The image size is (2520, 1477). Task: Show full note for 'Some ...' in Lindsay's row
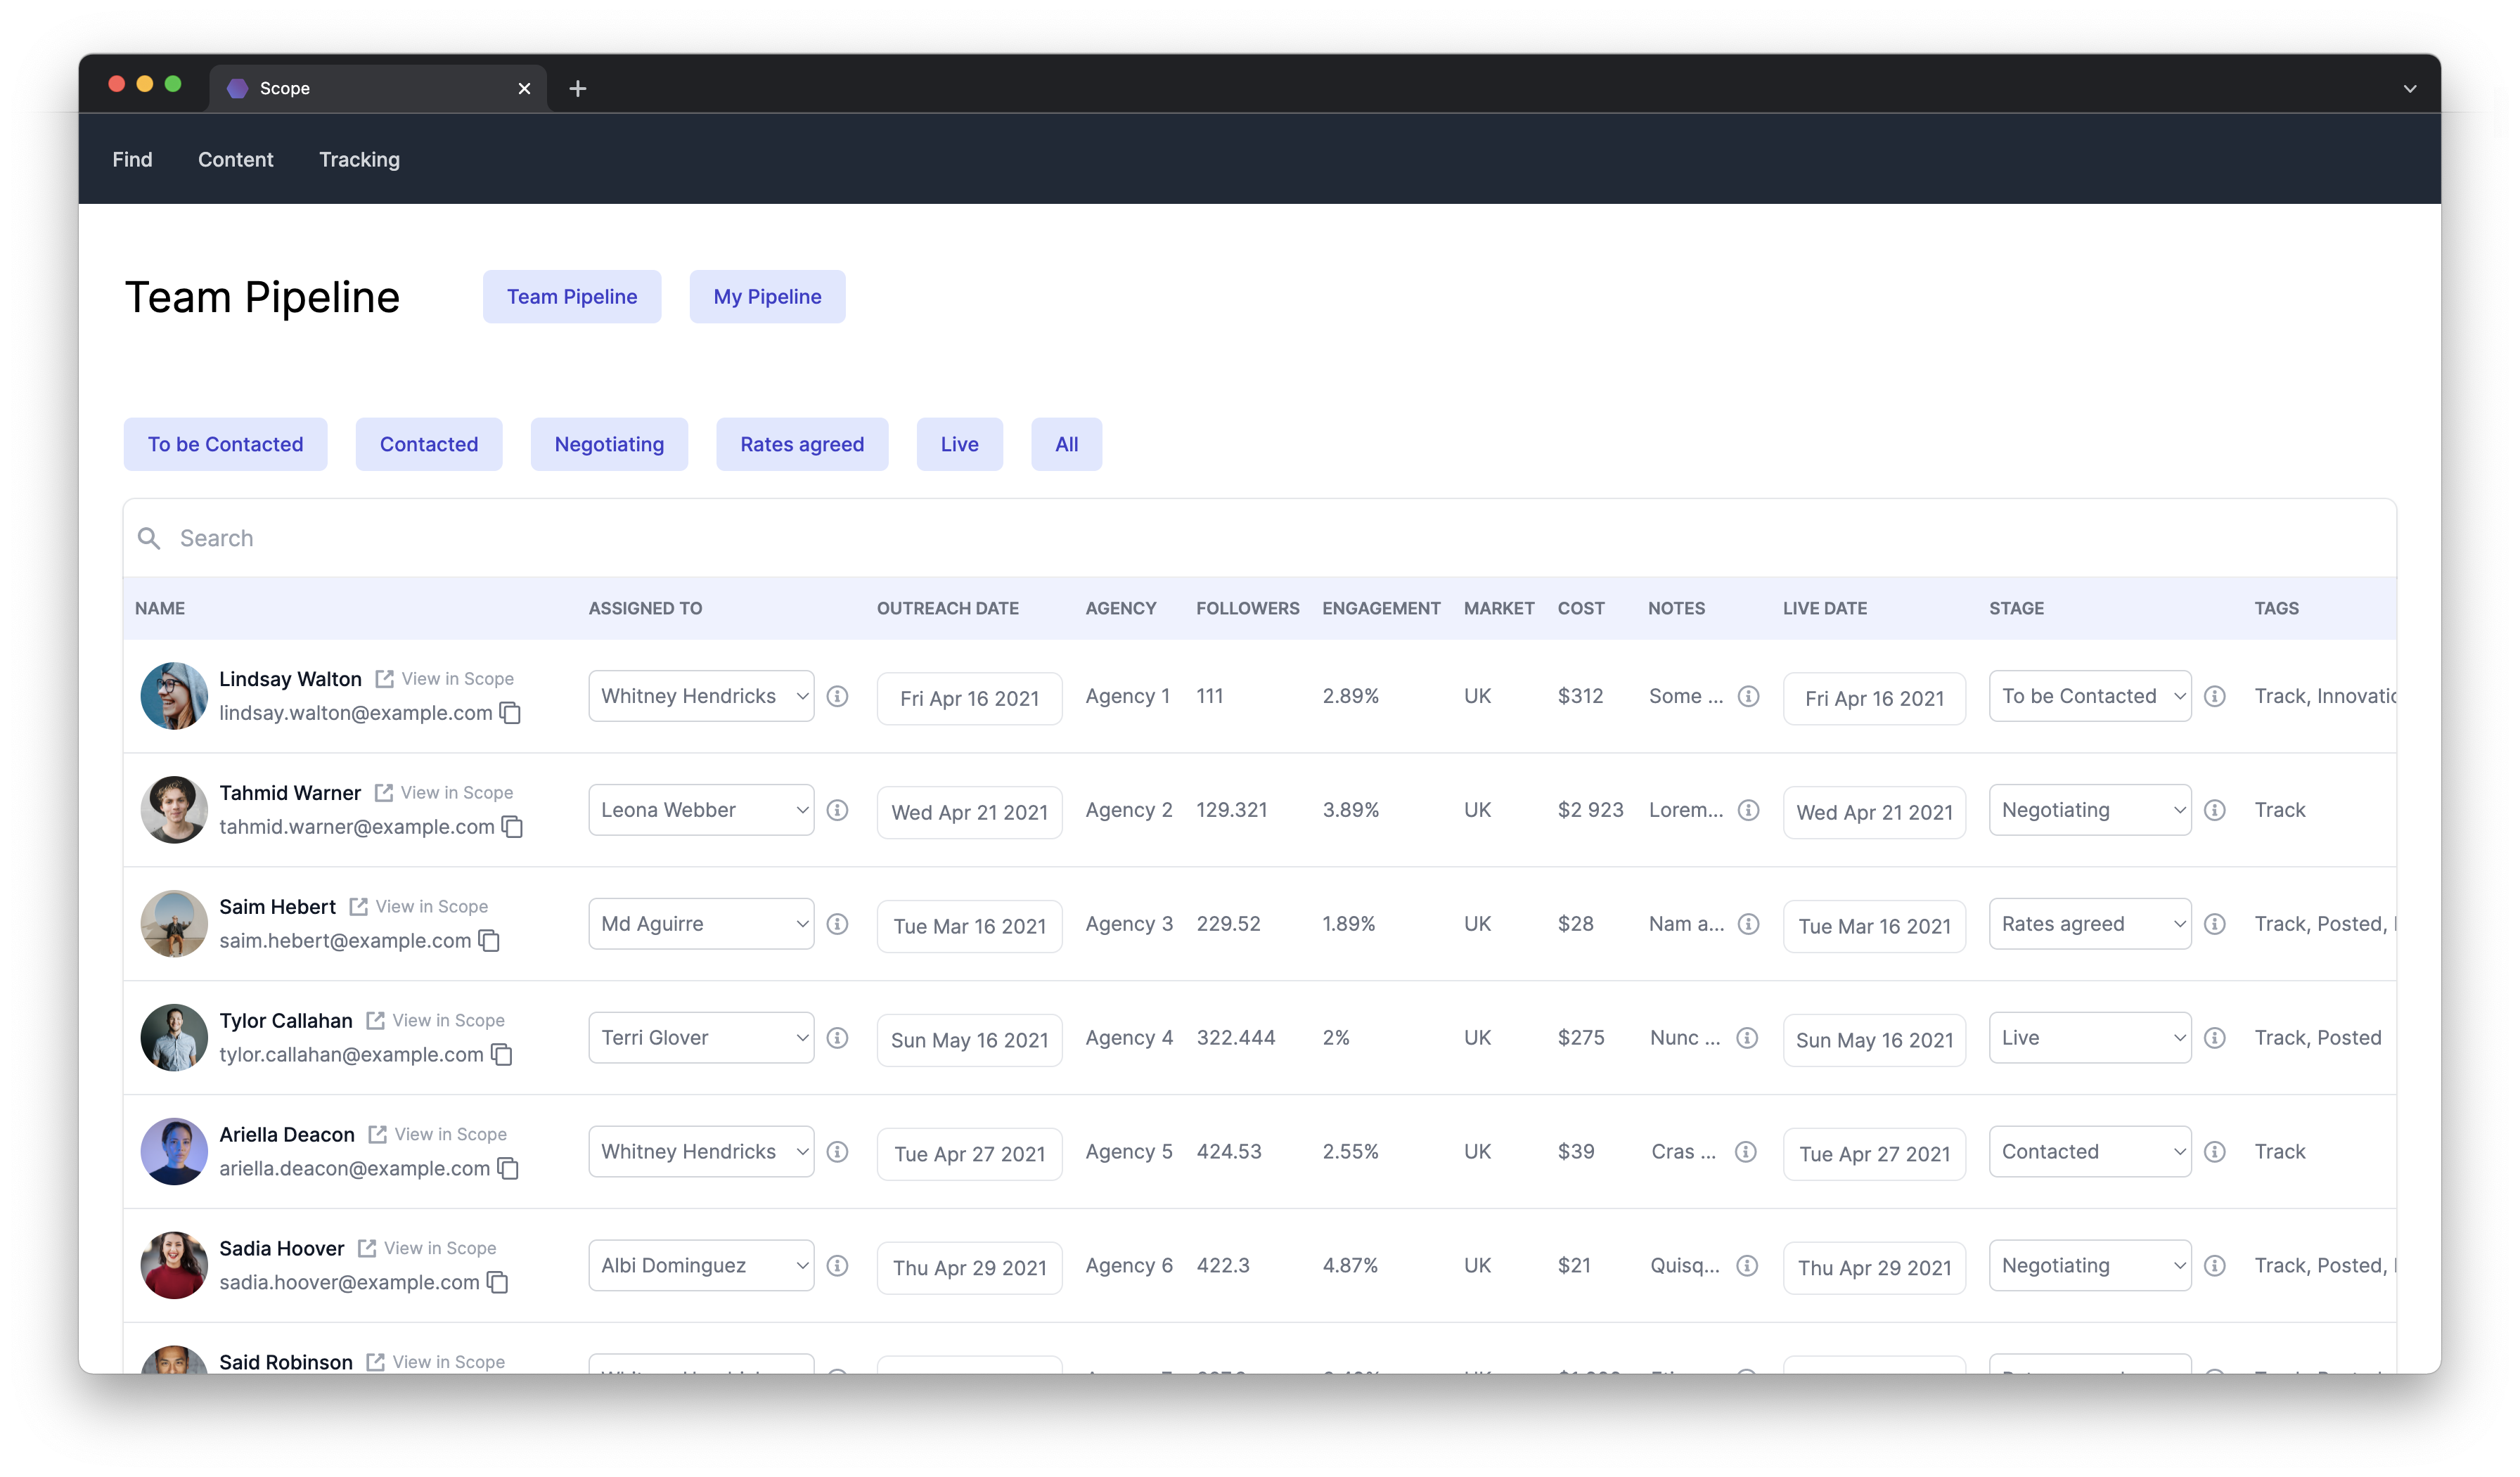pyautogui.click(x=1748, y=696)
